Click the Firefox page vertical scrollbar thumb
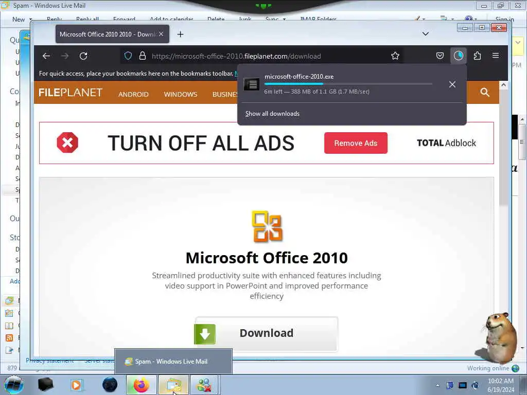527x395 pixels. (x=503, y=147)
